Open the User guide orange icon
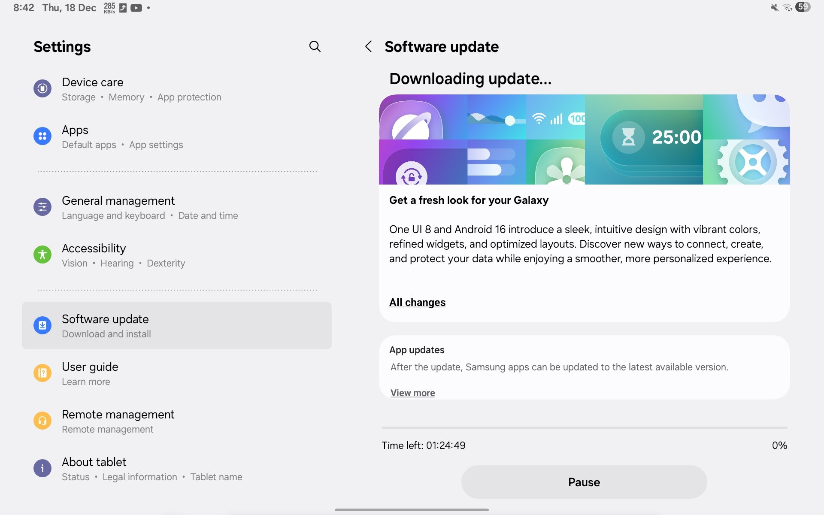The image size is (824, 515). pos(42,373)
